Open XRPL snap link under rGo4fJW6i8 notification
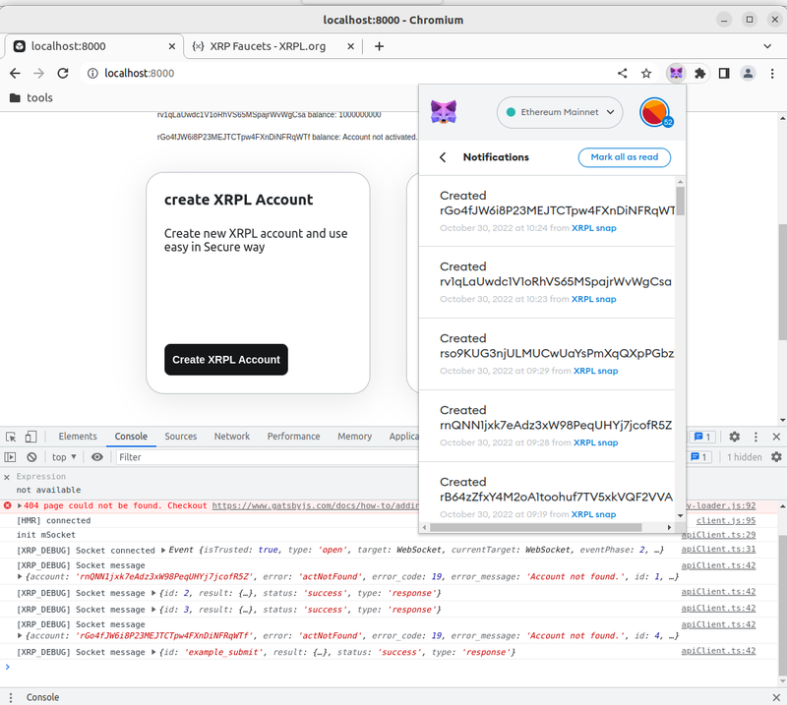The height and width of the screenshot is (705, 787). click(594, 228)
